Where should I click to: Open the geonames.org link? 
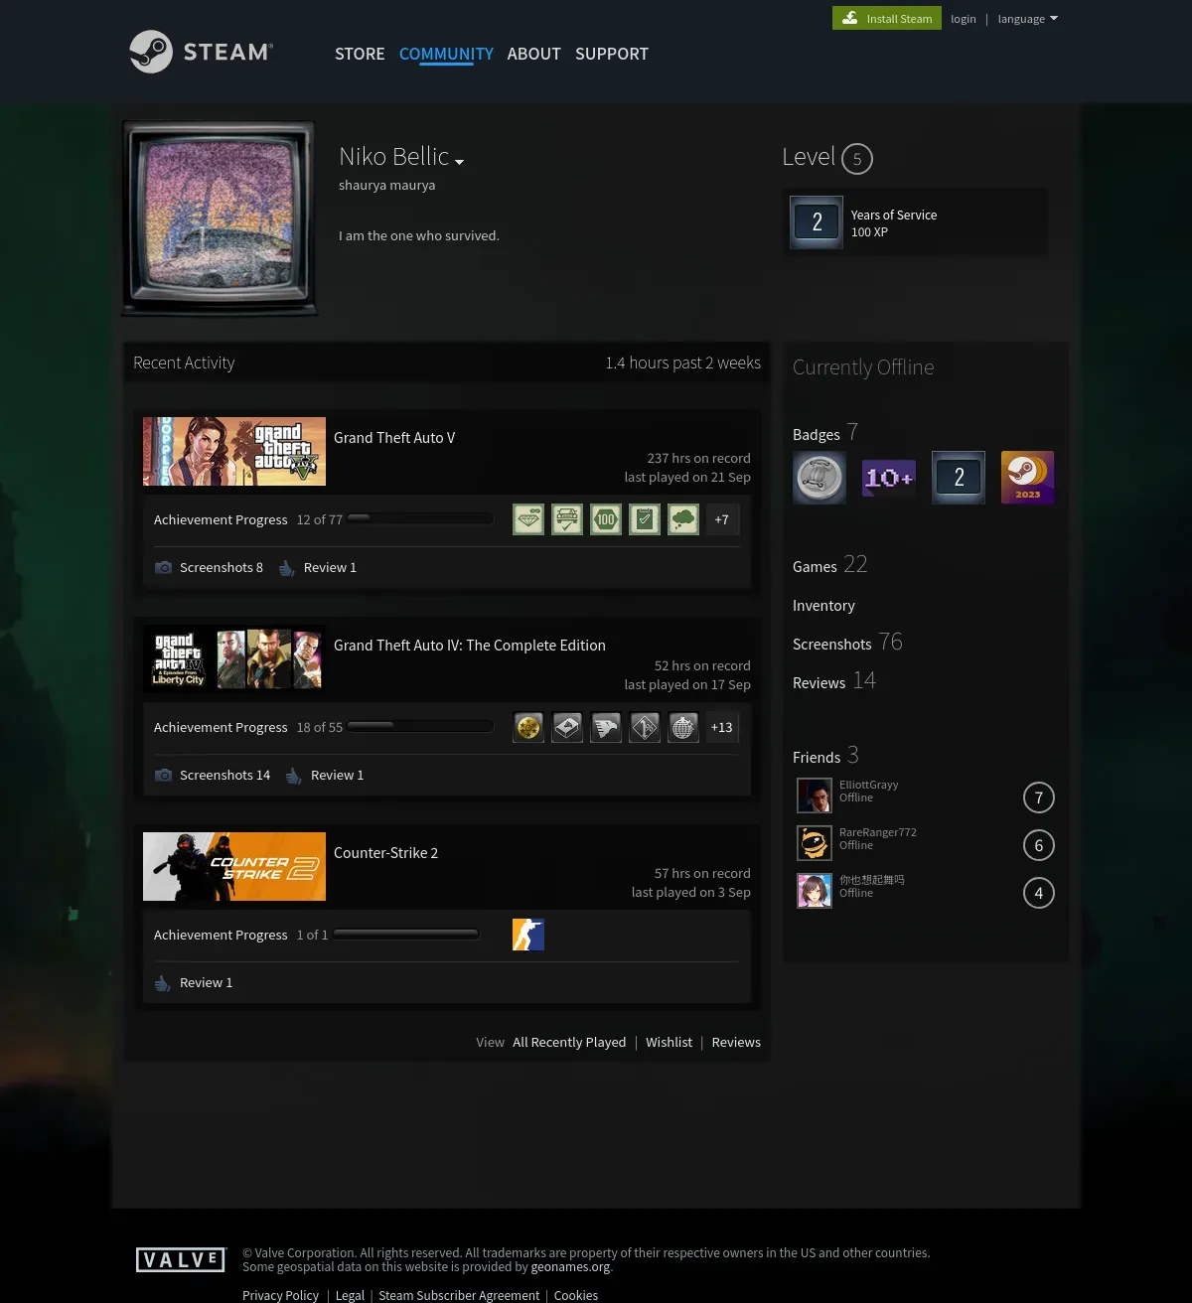click(571, 1267)
